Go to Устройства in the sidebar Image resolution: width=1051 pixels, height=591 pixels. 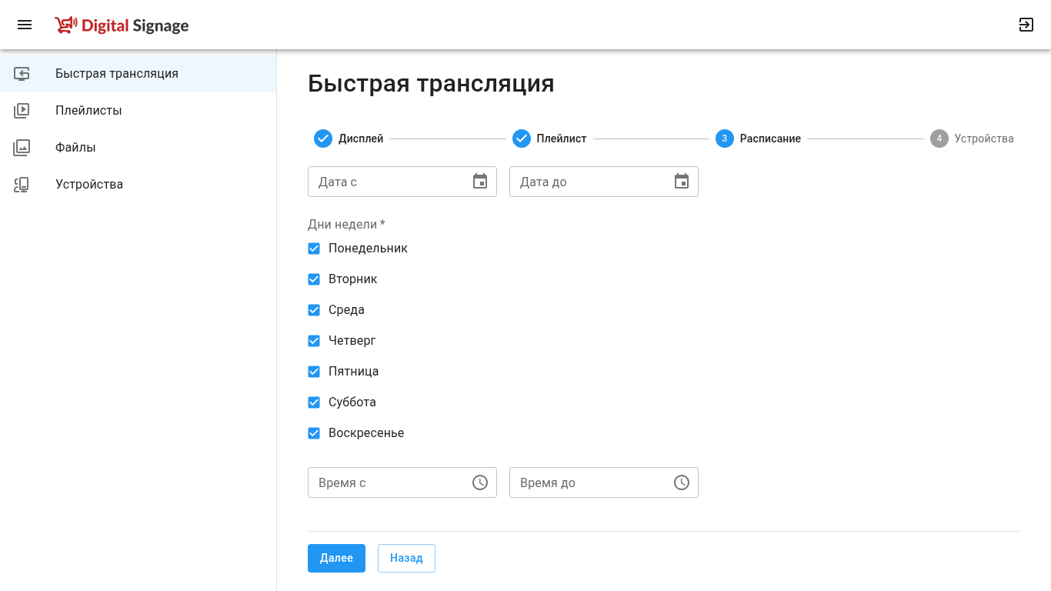tap(138, 185)
